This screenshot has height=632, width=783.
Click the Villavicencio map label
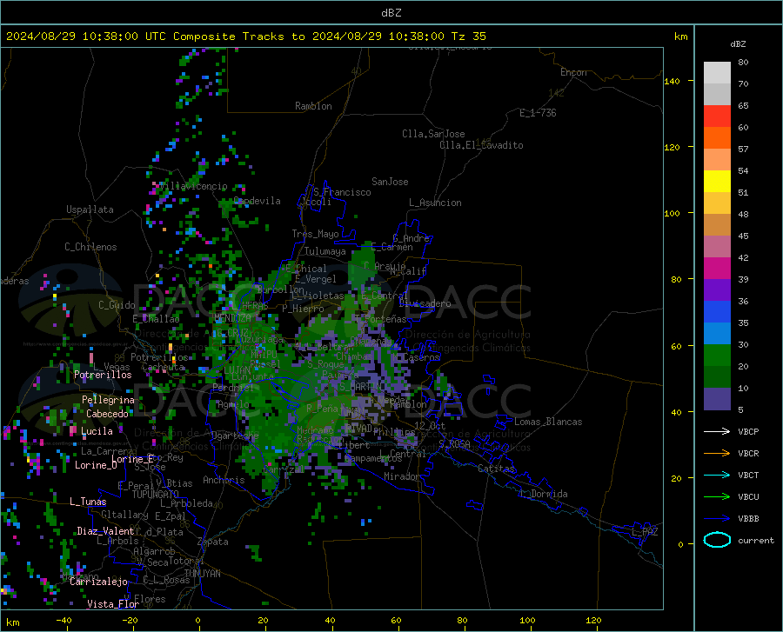pos(193,186)
